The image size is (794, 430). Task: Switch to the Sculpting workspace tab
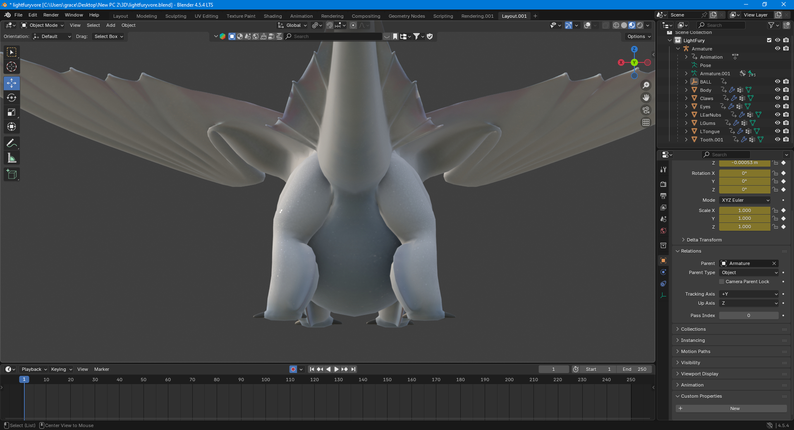coord(176,16)
